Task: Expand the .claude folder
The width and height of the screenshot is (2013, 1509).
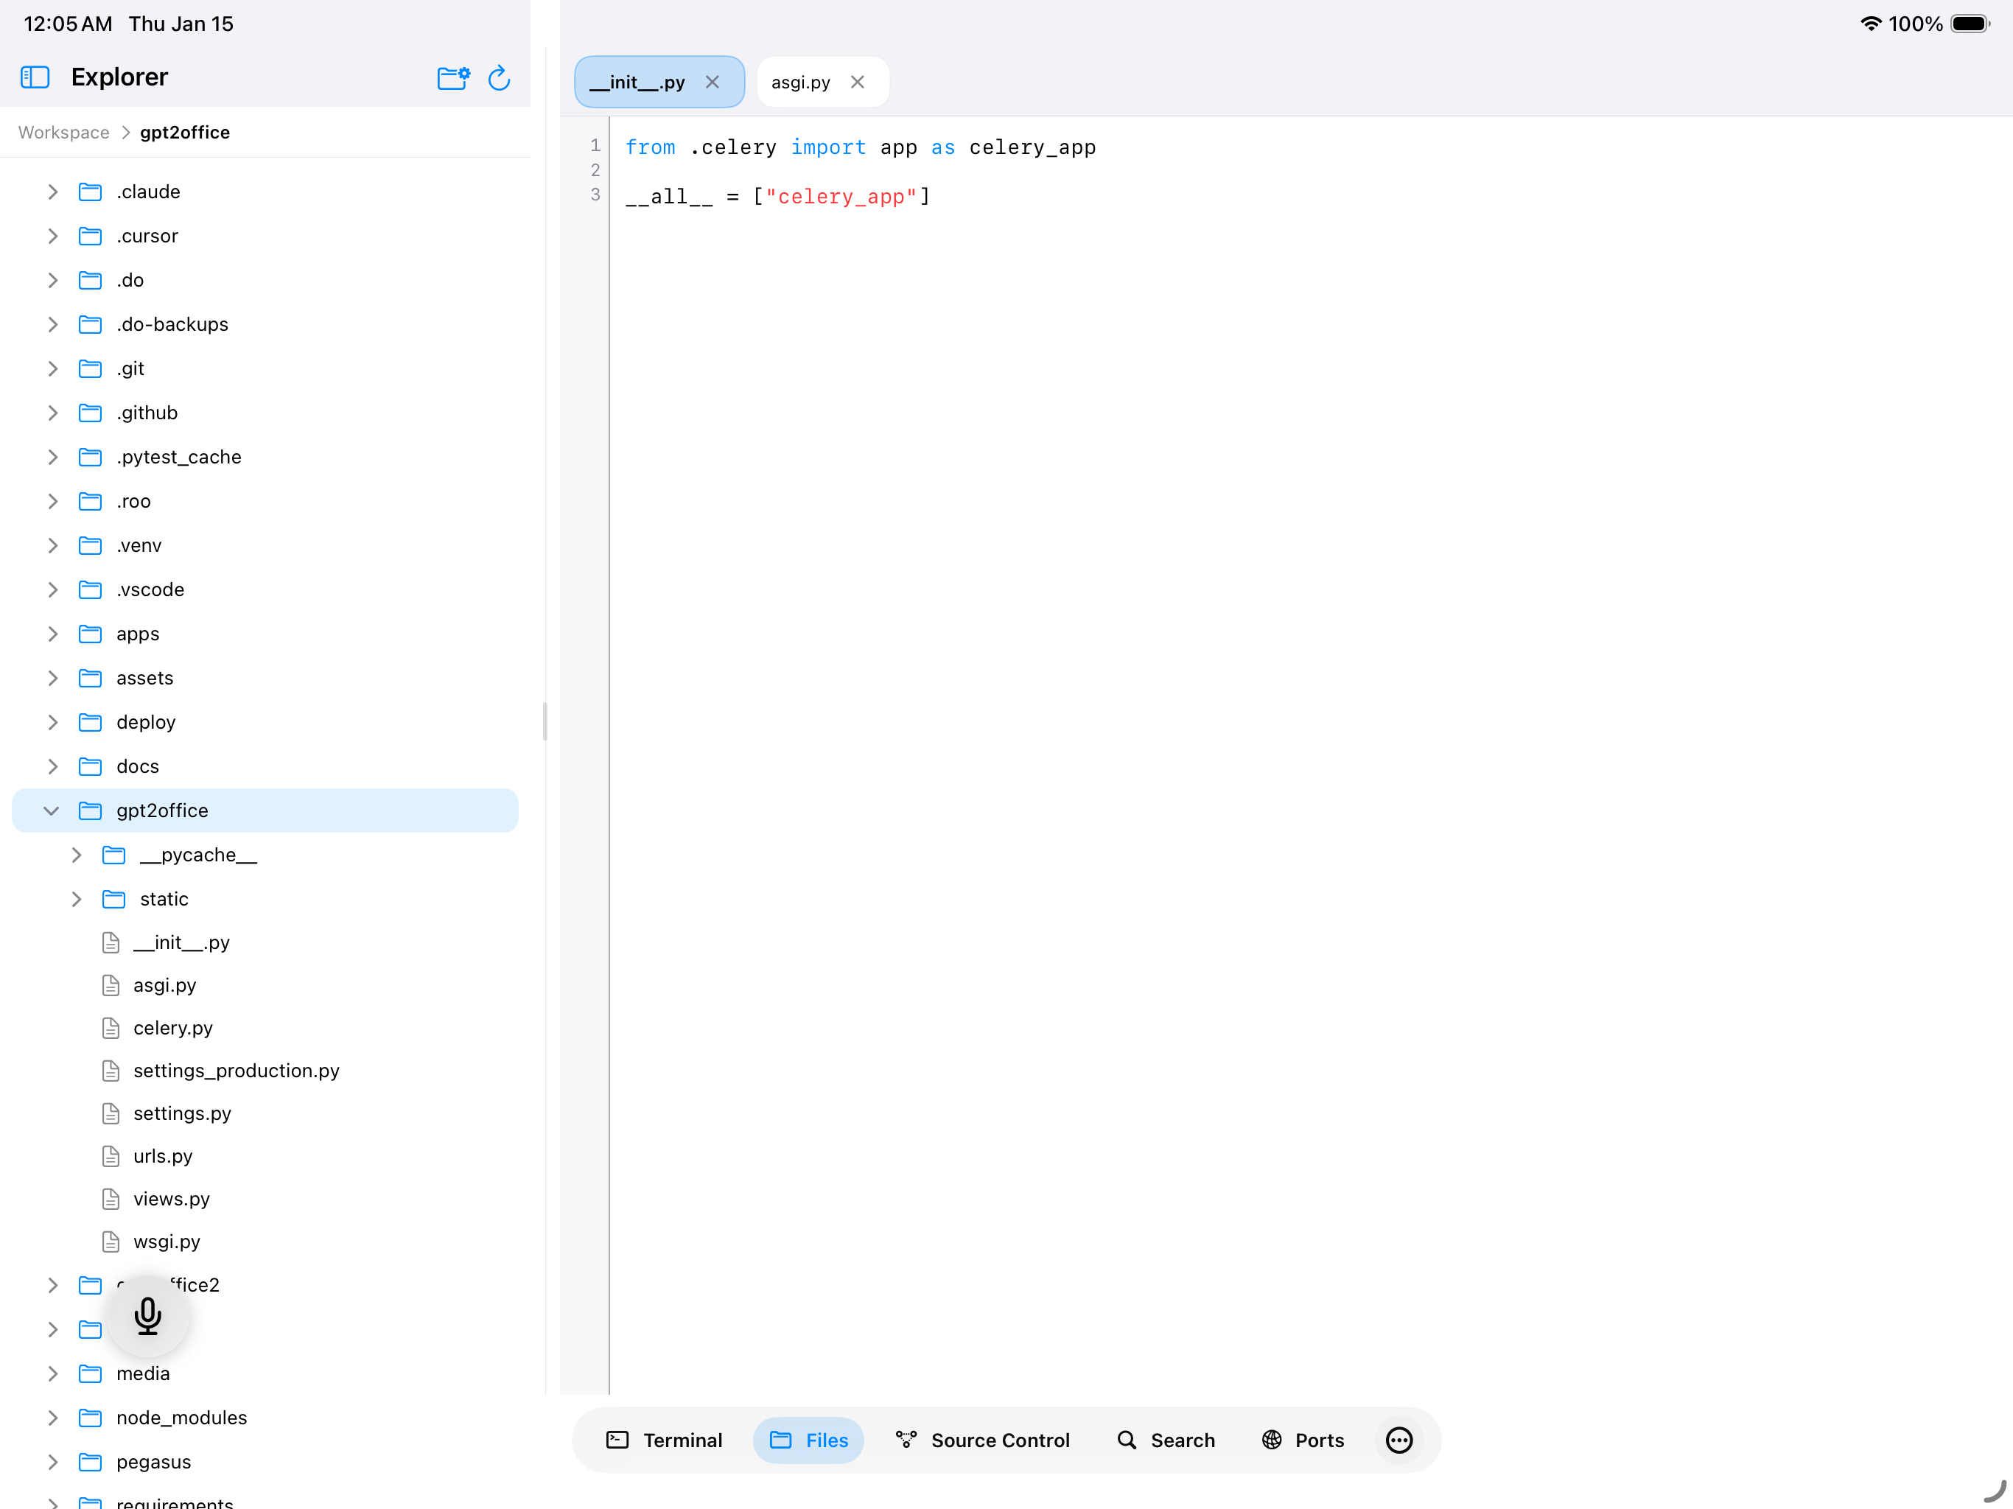Action: coord(53,192)
